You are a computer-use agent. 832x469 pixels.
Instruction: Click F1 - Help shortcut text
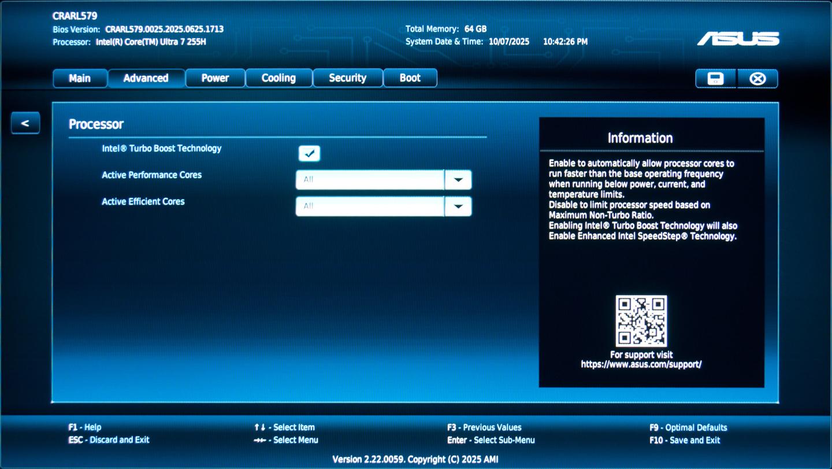point(84,427)
